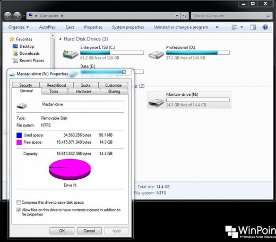Minimize the Computer Explorer window
The image size is (276, 242).
(244, 4)
